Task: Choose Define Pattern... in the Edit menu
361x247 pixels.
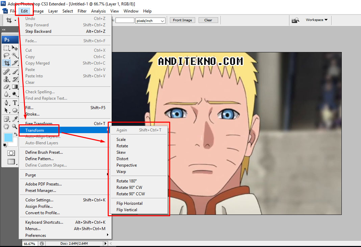Action: pyautogui.click(x=66, y=159)
